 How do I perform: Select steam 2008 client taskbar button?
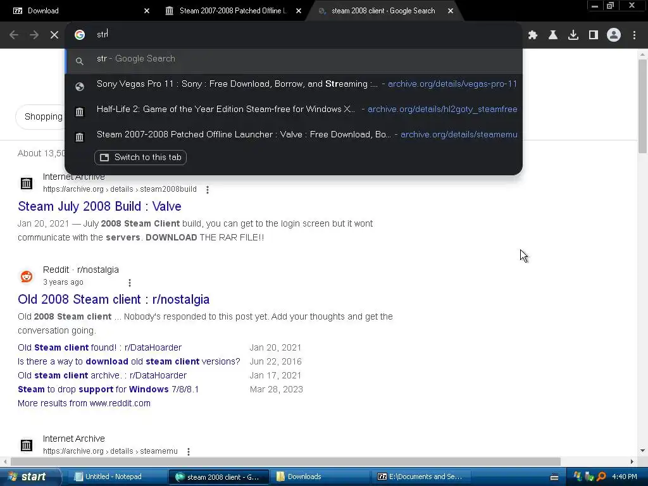coord(218,477)
